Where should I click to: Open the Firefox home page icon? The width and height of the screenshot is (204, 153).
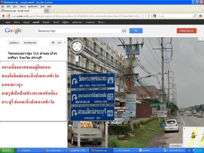201,16
